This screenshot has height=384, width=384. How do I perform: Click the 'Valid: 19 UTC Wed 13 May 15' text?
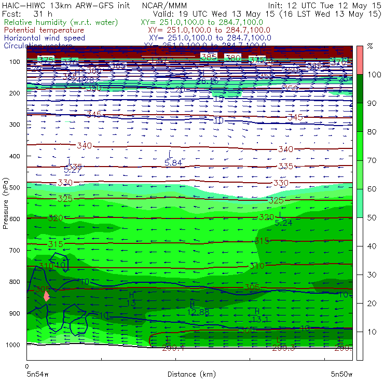[214, 14]
